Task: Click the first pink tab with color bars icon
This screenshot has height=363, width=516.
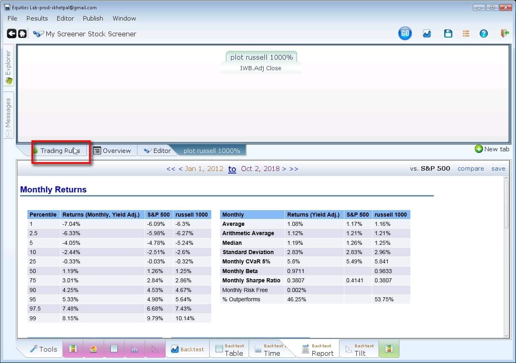Action: [73, 349]
